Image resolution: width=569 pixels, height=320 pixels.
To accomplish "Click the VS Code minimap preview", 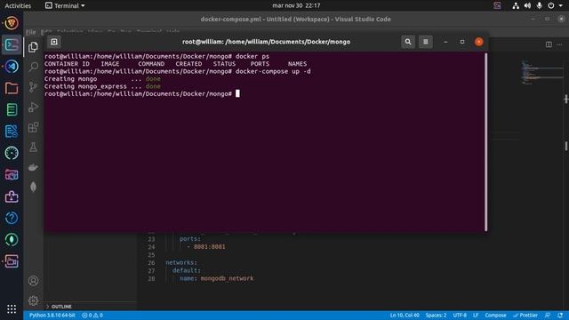I will [542, 73].
